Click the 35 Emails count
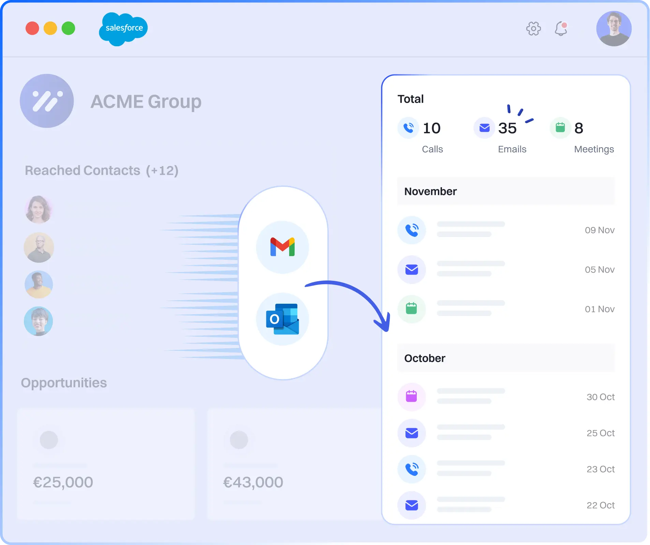 [507, 128]
